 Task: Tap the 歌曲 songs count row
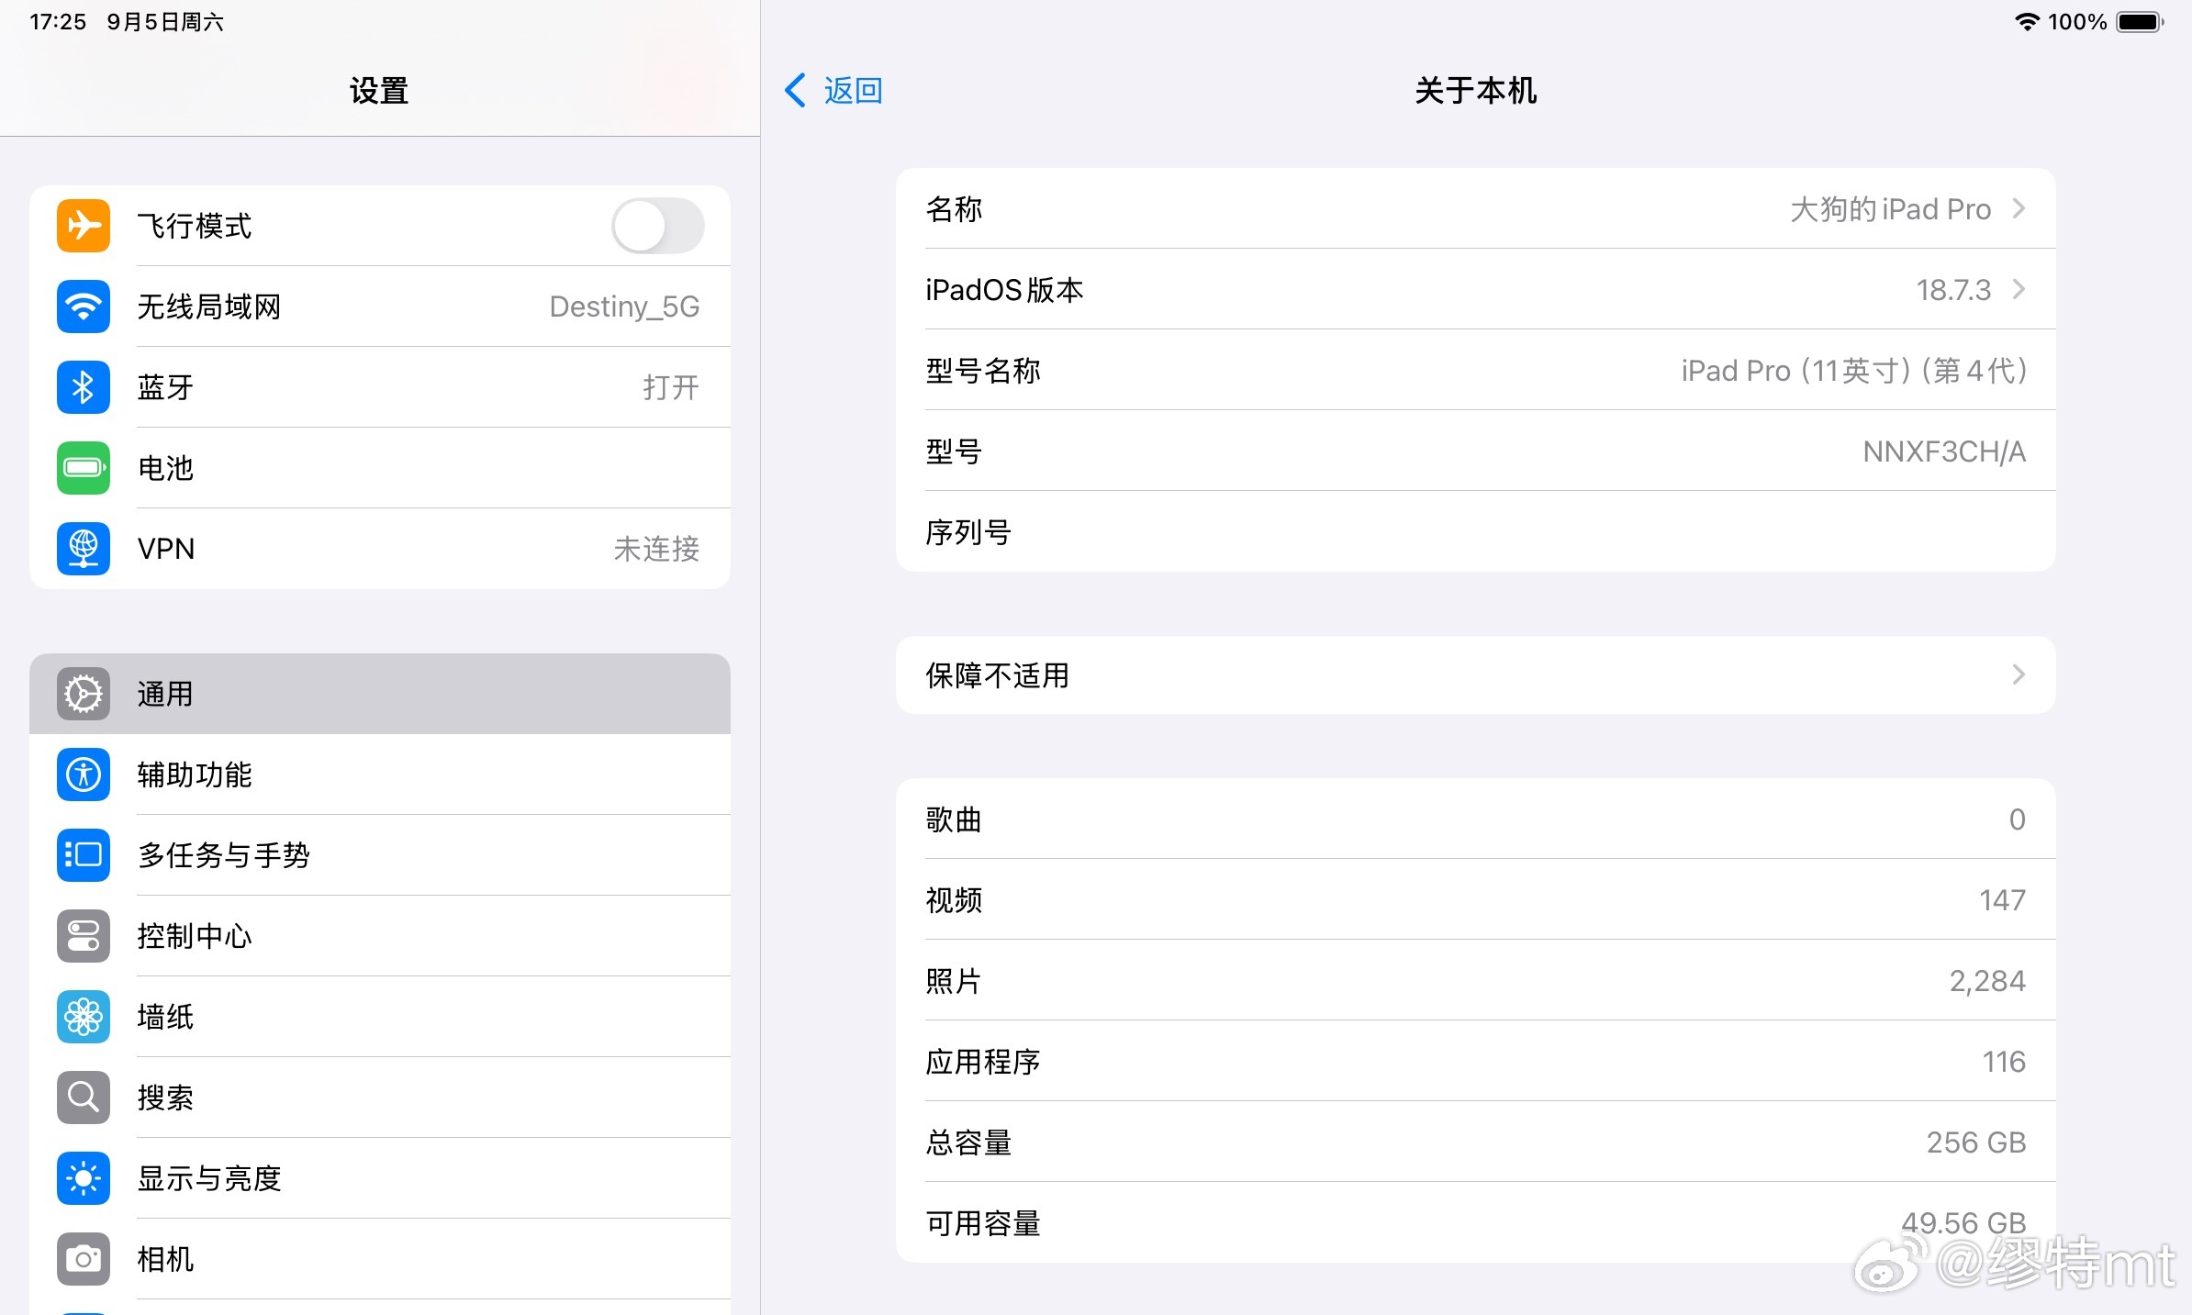click(x=1475, y=819)
